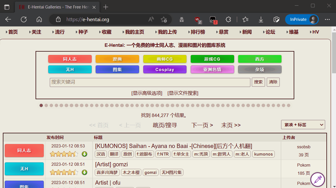Close the E-Hentai Galleries tab

coord(94,7)
